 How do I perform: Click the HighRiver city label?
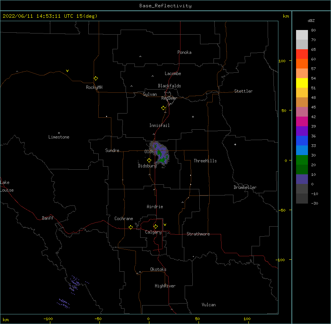pyautogui.click(x=165, y=286)
